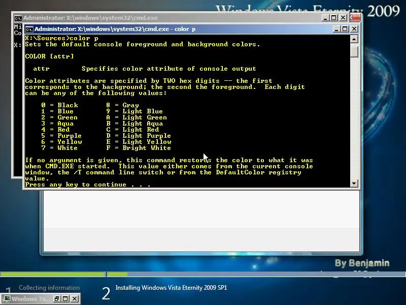Click the cmd icon in the background console title bar
Screen dimensions: 406x305
tap(18, 18)
